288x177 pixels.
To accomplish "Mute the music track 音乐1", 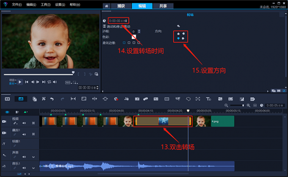I will click(x=24, y=168).
